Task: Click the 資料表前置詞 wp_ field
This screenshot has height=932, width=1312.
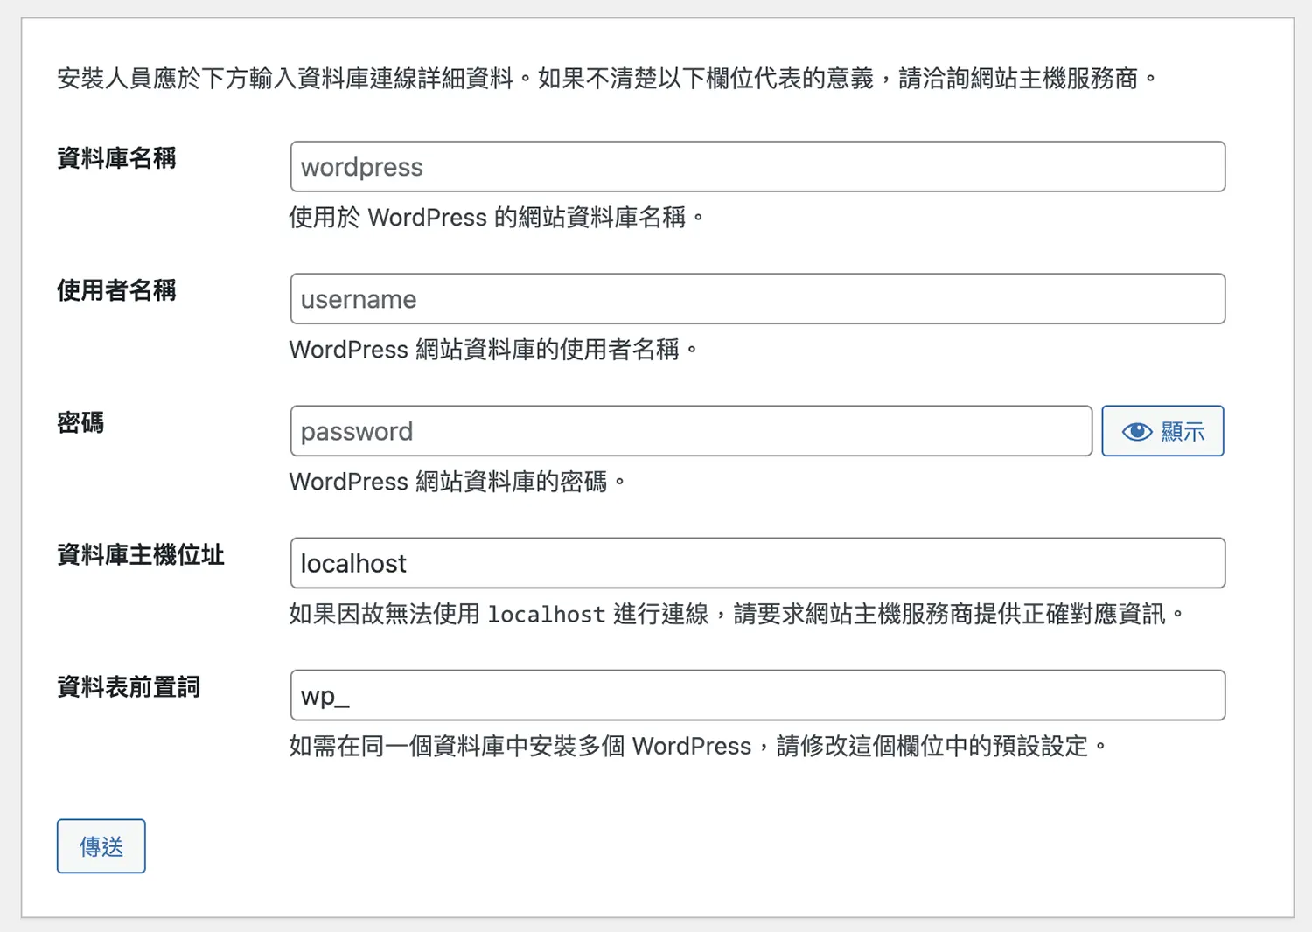Action: [757, 695]
